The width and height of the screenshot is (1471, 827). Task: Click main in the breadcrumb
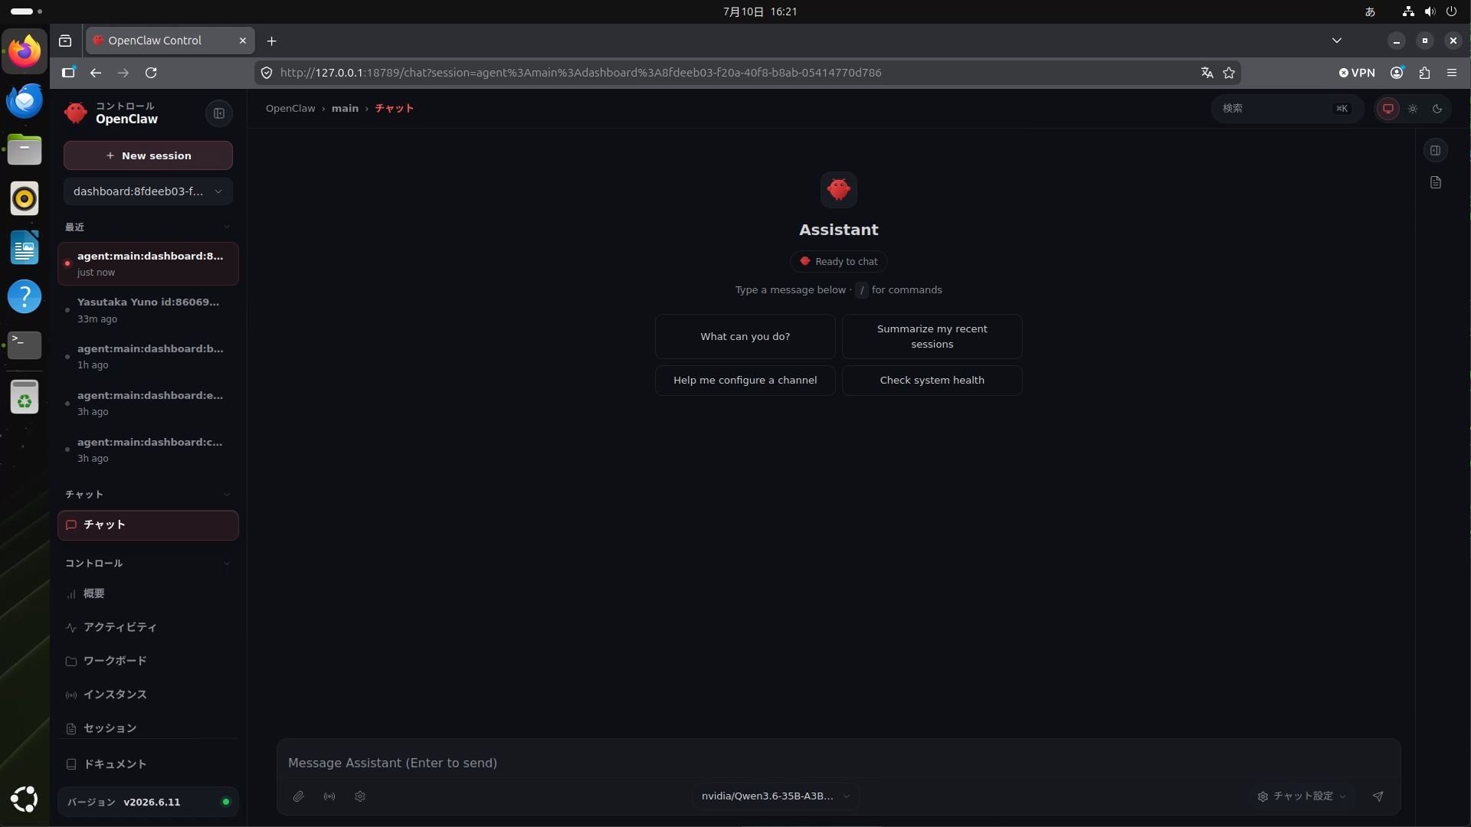tap(345, 109)
